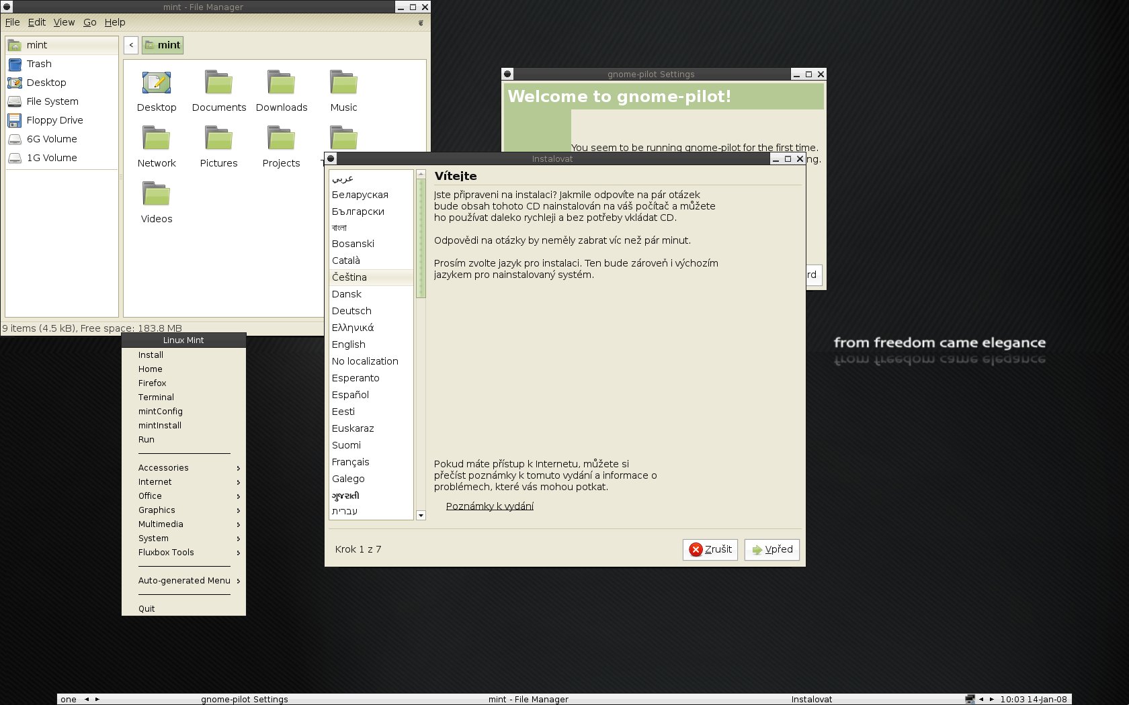Switch to mint - File Manager in taskbar
1129x705 pixels.
pyautogui.click(x=528, y=699)
